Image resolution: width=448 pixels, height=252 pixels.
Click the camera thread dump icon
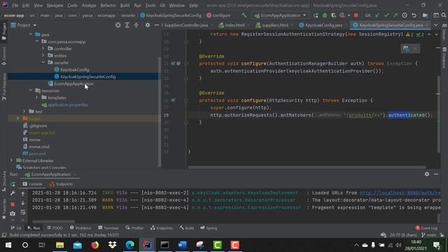13,213
